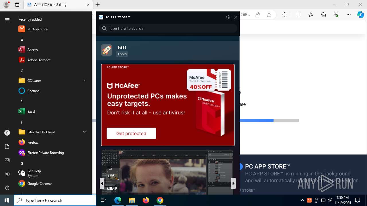Open Documents from Start sidebar
Image resolution: width=367 pixels, height=206 pixels.
7,146
